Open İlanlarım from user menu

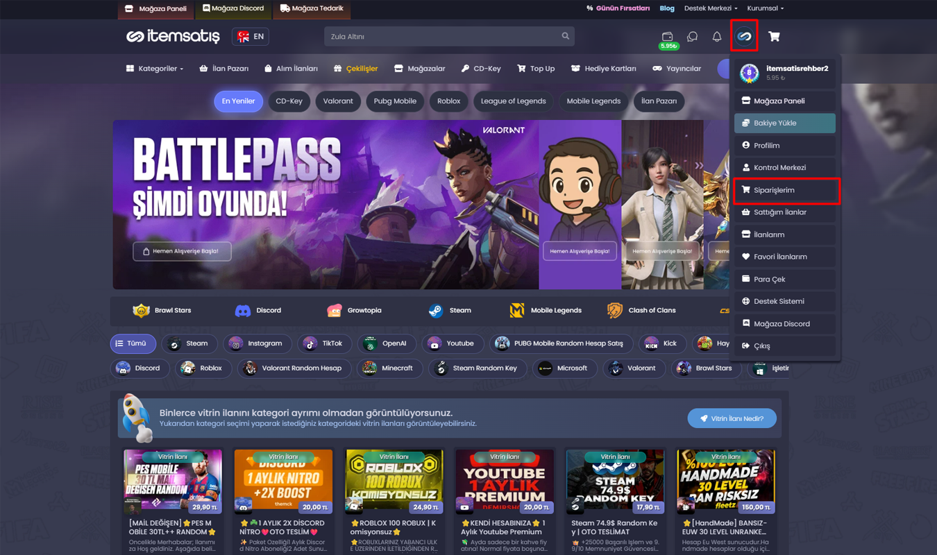(784, 234)
